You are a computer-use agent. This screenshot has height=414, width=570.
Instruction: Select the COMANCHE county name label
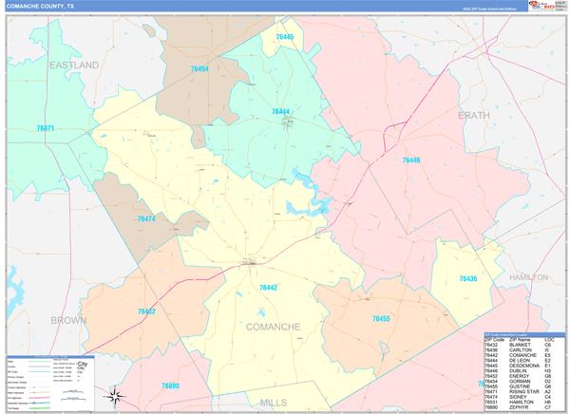point(274,327)
